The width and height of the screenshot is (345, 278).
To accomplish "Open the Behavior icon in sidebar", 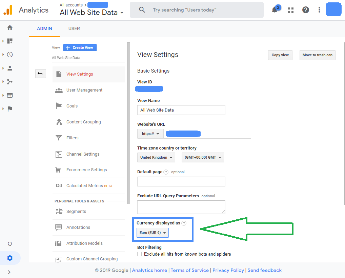I will 10,95.
